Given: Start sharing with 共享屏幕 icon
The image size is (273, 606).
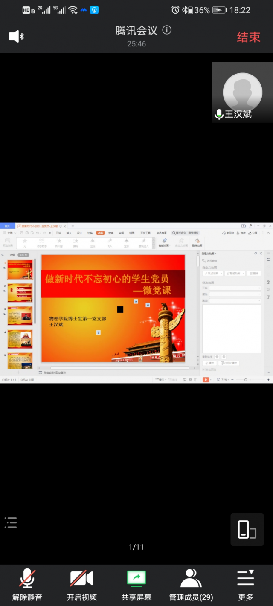Looking at the screenshot, I should (136, 585).
